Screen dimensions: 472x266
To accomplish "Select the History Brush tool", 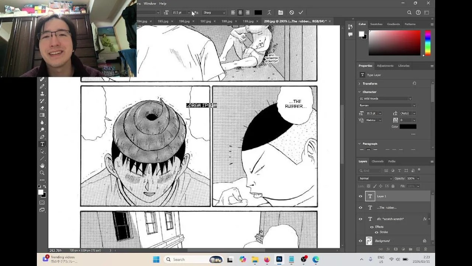I will (x=42, y=101).
